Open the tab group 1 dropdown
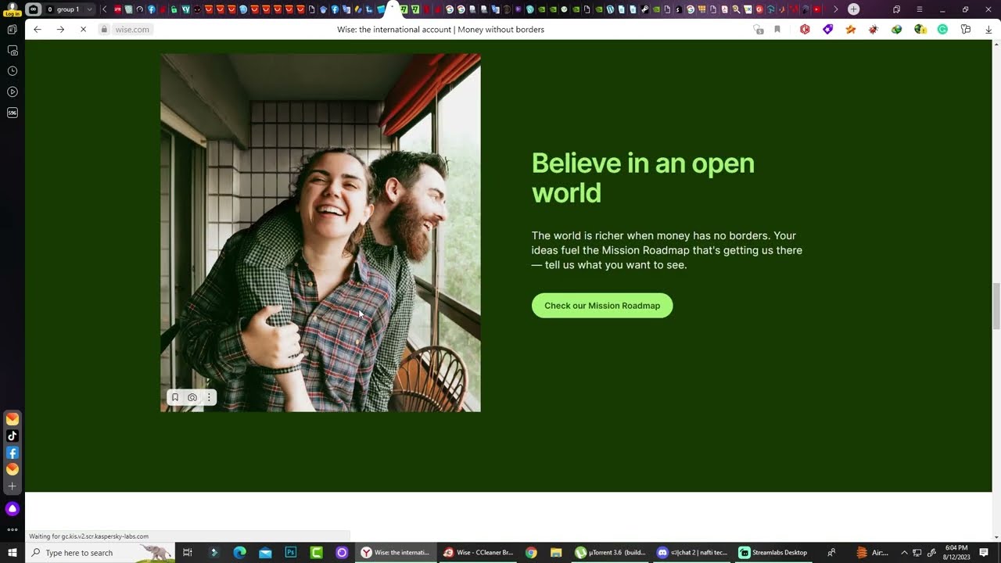 (x=89, y=9)
